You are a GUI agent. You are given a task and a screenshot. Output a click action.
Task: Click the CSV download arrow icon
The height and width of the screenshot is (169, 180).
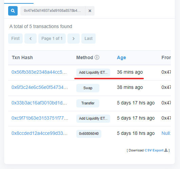166,150
